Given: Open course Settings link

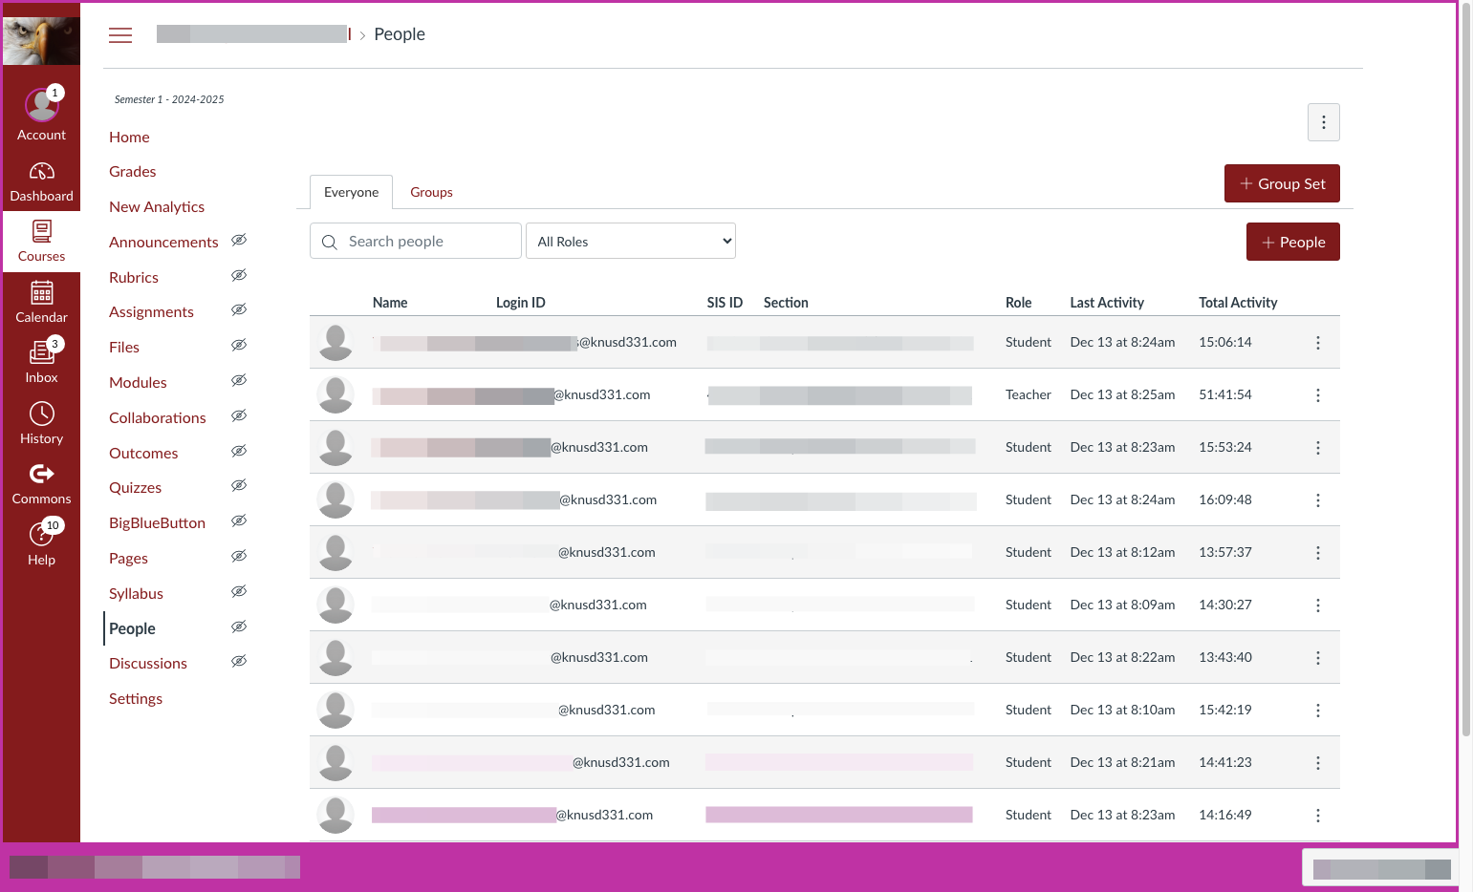Looking at the screenshot, I should pyautogui.click(x=136, y=699).
